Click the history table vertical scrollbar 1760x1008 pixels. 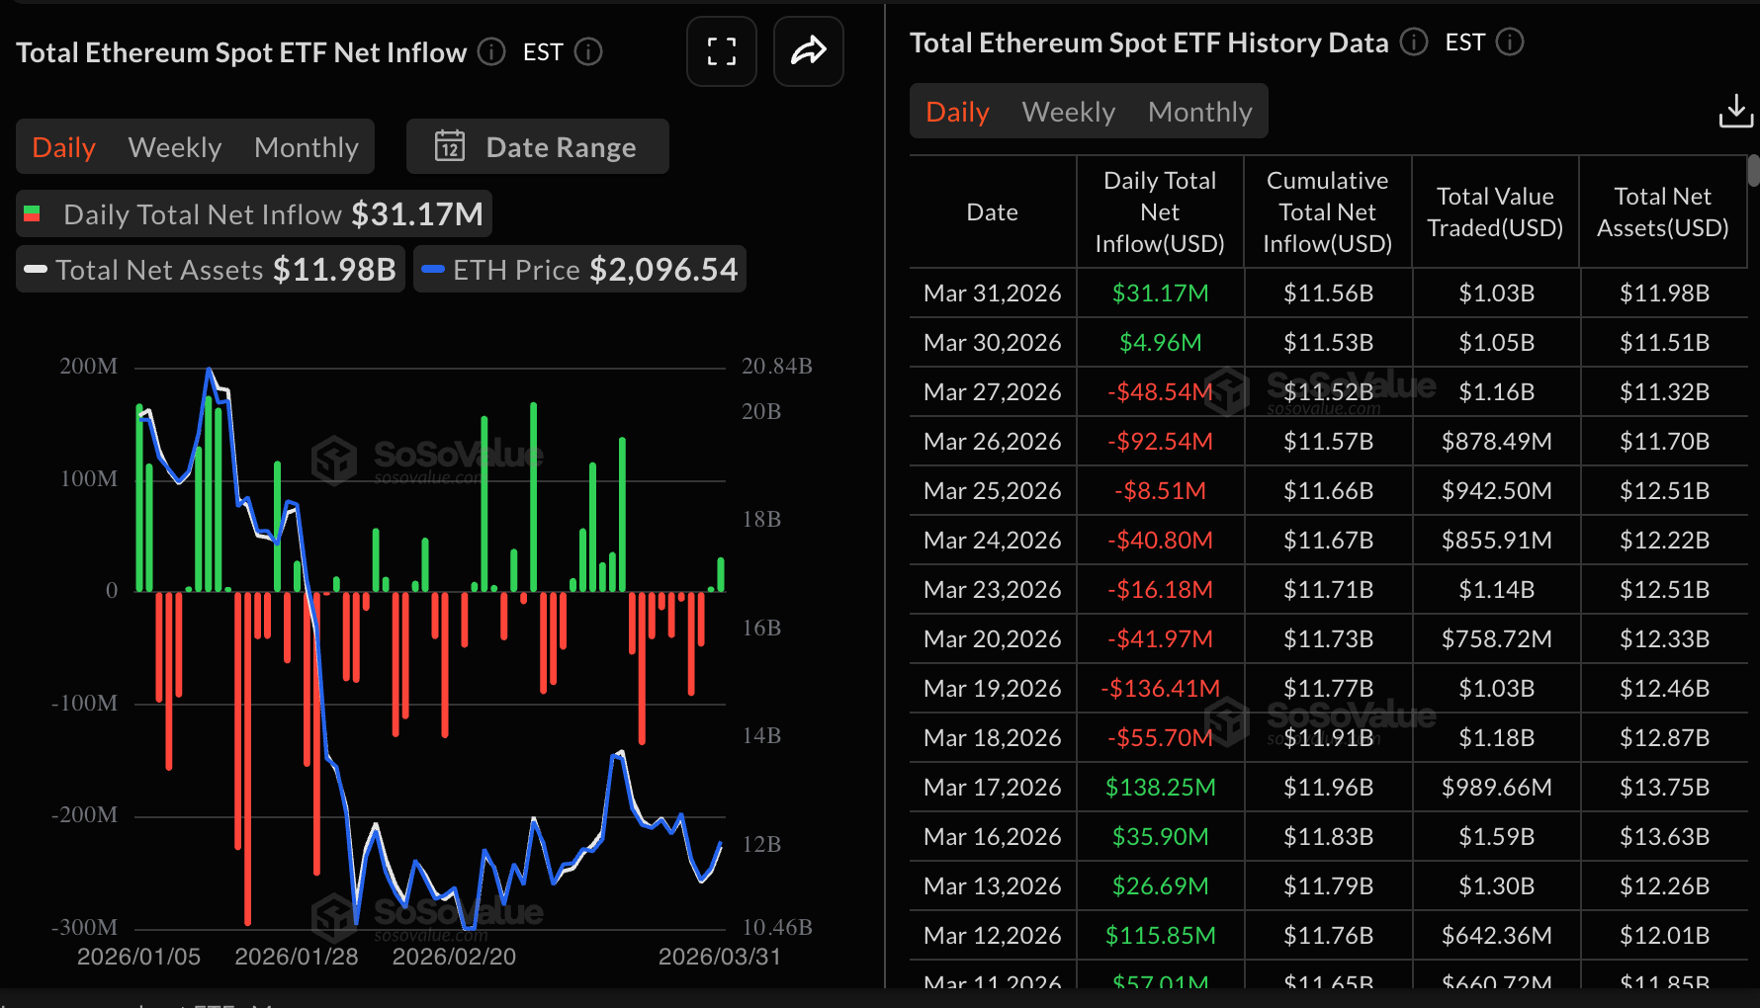click(x=1753, y=170)
